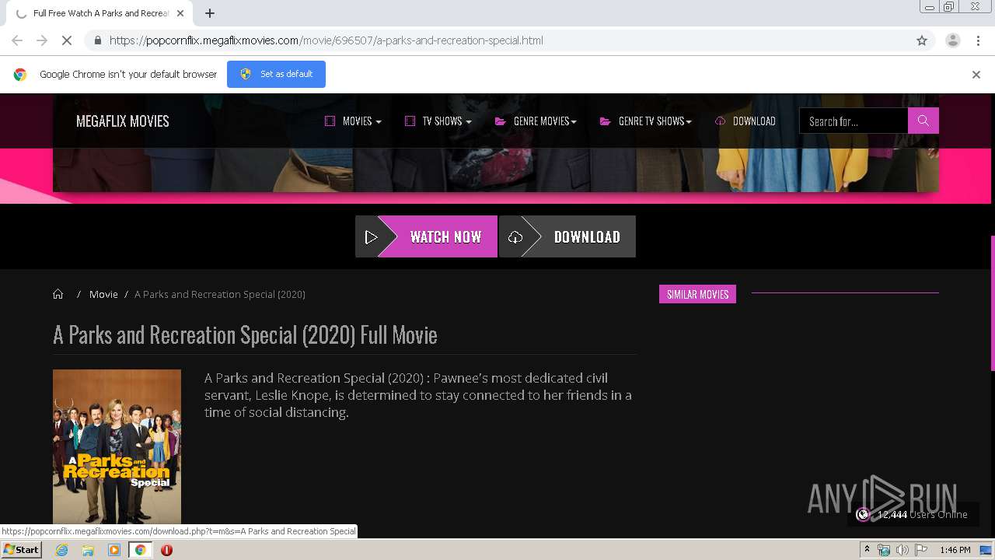Click the address bar URL
Screen dimensions: 995x560
coord(326,40)
